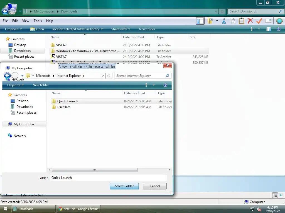Open the Edit menu
The width and height of the screenshot is (285, 213).
(x=15, y=21)
